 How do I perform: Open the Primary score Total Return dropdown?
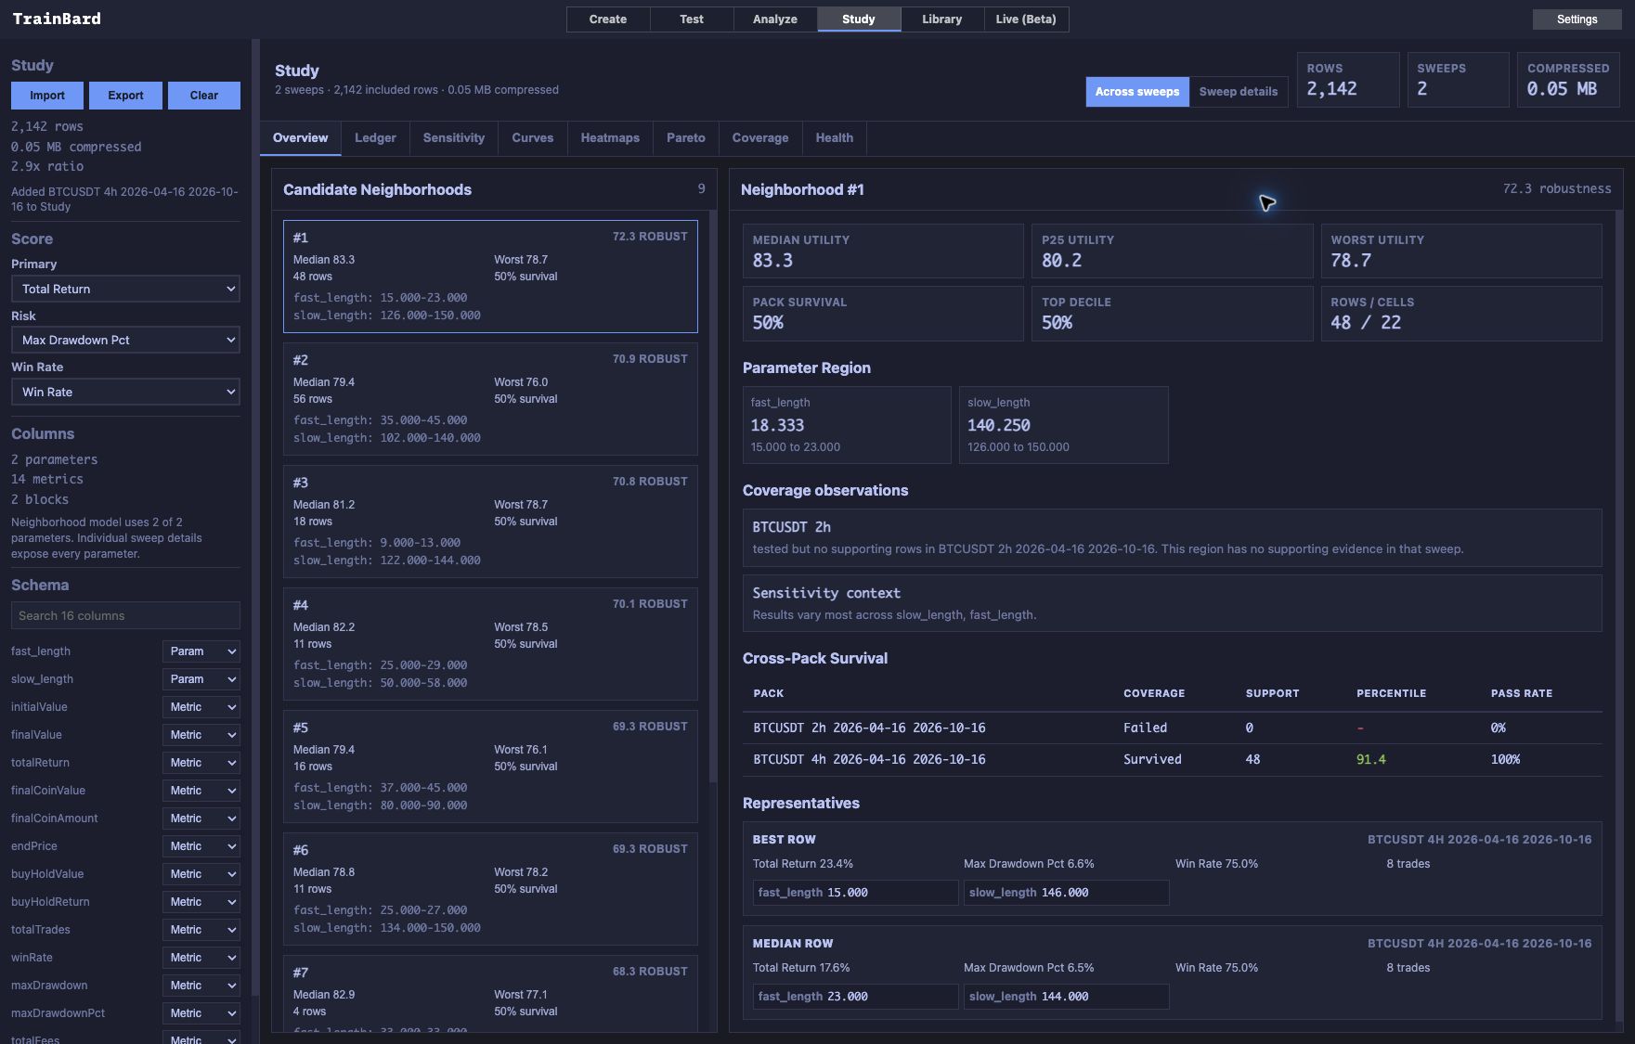tap(125, 290)
